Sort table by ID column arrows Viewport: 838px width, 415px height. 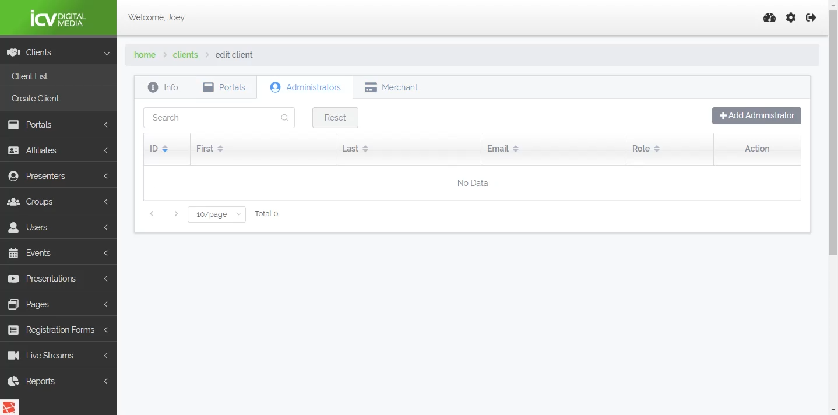(165, 149)
